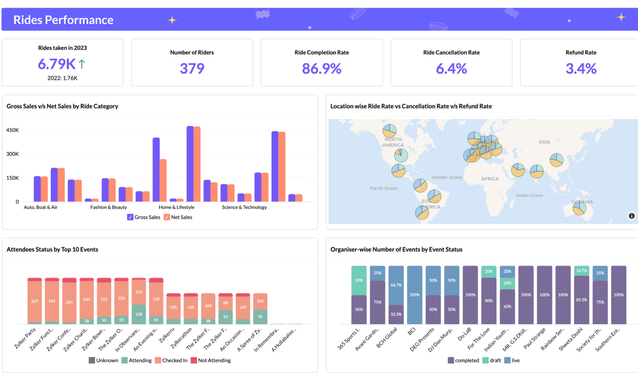Screen dimensions: 638x374
Task: Click the 6.79K rides taken value
Action: coord(57,64)
